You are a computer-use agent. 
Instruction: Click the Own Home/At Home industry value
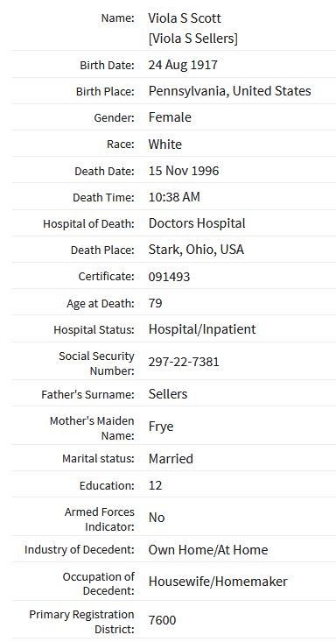tap(208, 549)
